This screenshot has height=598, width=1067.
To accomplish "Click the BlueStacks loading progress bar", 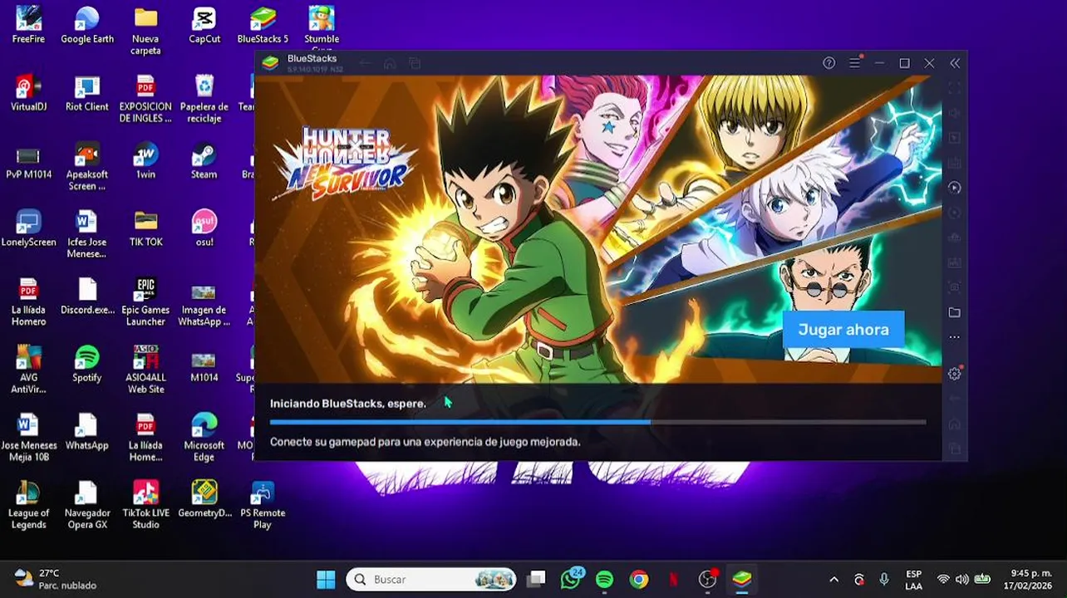I will (x=597, y=422).
